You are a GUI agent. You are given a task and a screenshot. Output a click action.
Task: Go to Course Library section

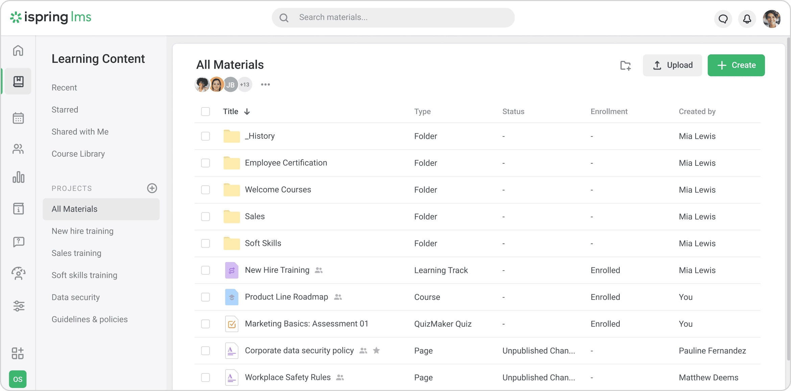[x=78, y=154]
